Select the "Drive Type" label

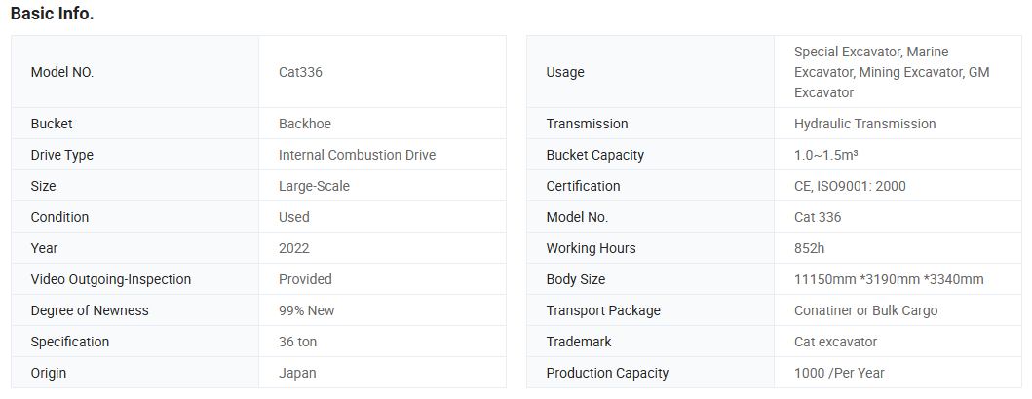[61, 155]
